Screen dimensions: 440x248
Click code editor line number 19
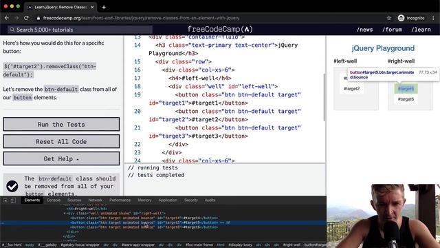tap(137, 95)
